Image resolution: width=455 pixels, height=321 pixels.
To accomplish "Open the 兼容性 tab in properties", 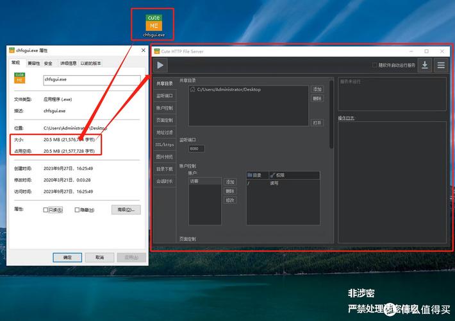I will pyautogui.click(x=34, y=64).
